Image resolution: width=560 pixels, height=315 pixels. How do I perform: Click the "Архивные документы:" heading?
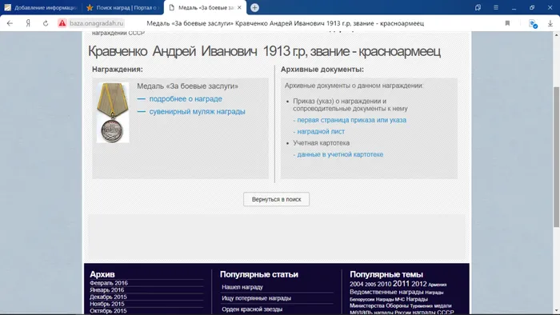pyautogui.click(x=322, y=70)
